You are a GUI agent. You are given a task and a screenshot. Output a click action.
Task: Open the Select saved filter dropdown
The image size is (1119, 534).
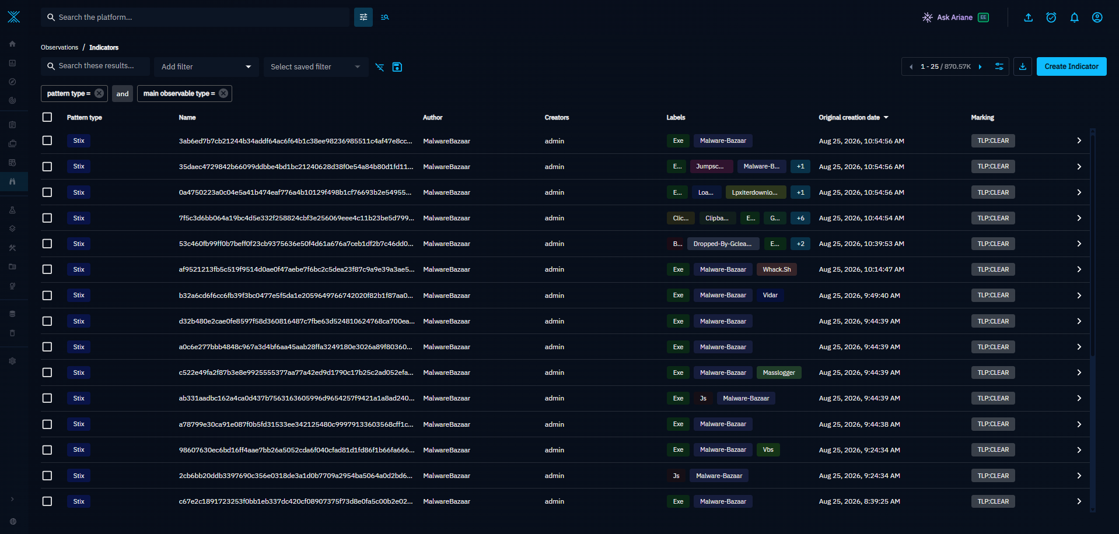click(x=316, y=67)
